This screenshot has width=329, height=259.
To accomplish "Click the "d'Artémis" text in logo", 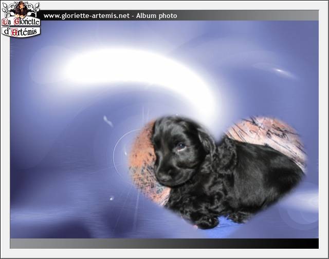I will [21, 32].
